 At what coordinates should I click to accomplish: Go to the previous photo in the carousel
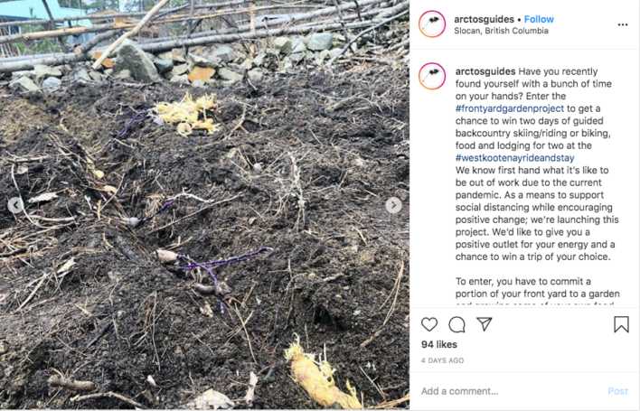point(15,205)
